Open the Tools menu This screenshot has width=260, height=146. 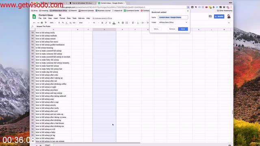click(x=74, y=18)
